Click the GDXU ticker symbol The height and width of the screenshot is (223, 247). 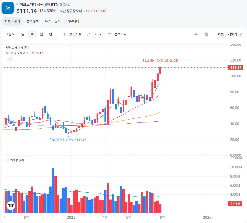point(65,5)
